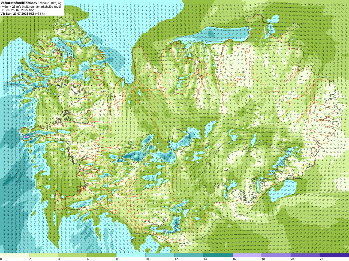The height and width of the screenshot is (261, 349).
Task: Click the legend label '14'
Action: [205, 259]
